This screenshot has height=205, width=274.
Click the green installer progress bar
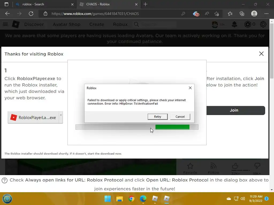(x=172, y=127)
